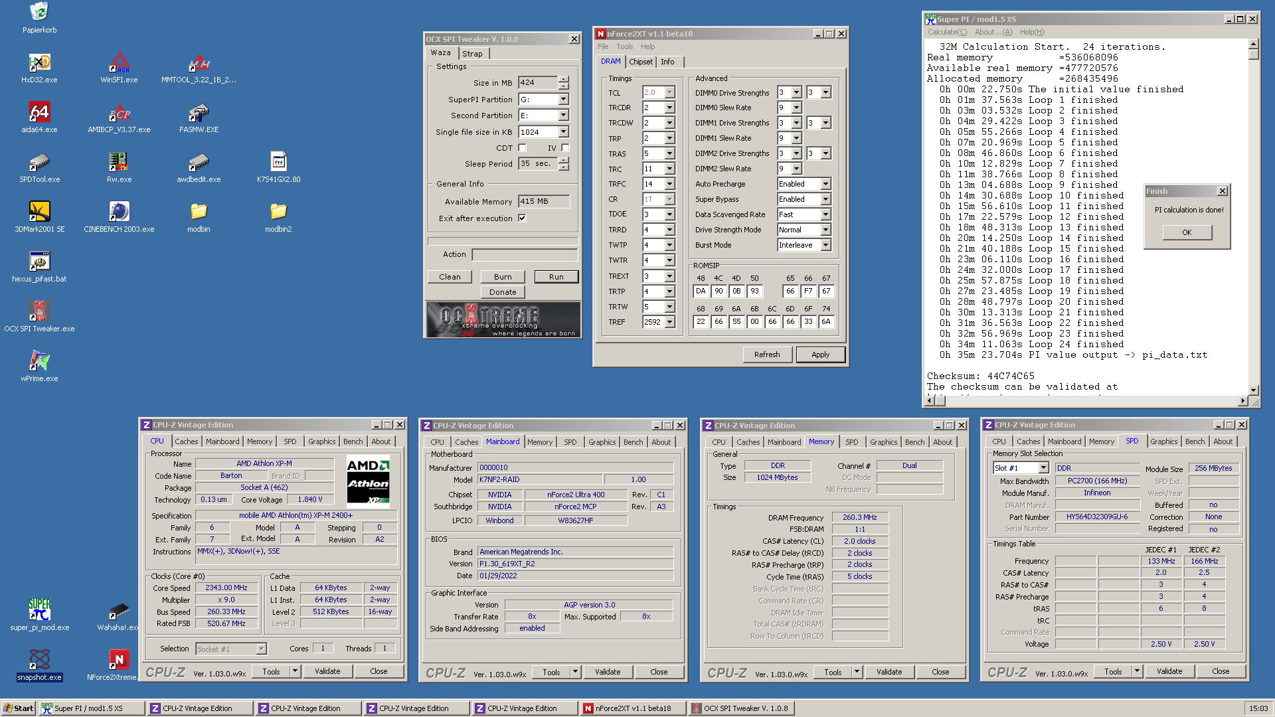Open Rw.exe desktop icon
This screenshot has width=1275, height=717.
[119, 162]
